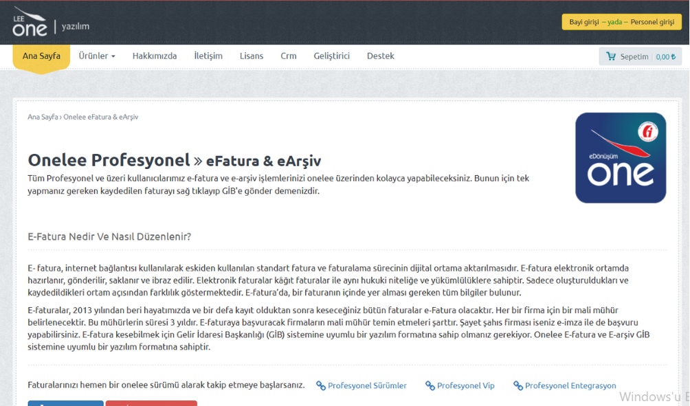Image resolution: width=690 pixels, height=406 pixels.
Task: Open the shopping cart icon next to Sepetim
Action: point(611,56)
